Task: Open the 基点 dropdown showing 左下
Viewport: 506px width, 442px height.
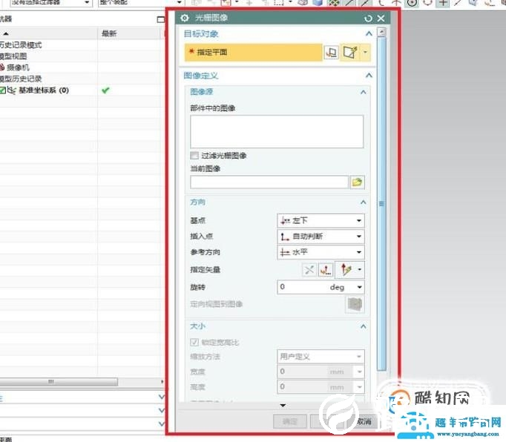Action: tap(321, 221)
